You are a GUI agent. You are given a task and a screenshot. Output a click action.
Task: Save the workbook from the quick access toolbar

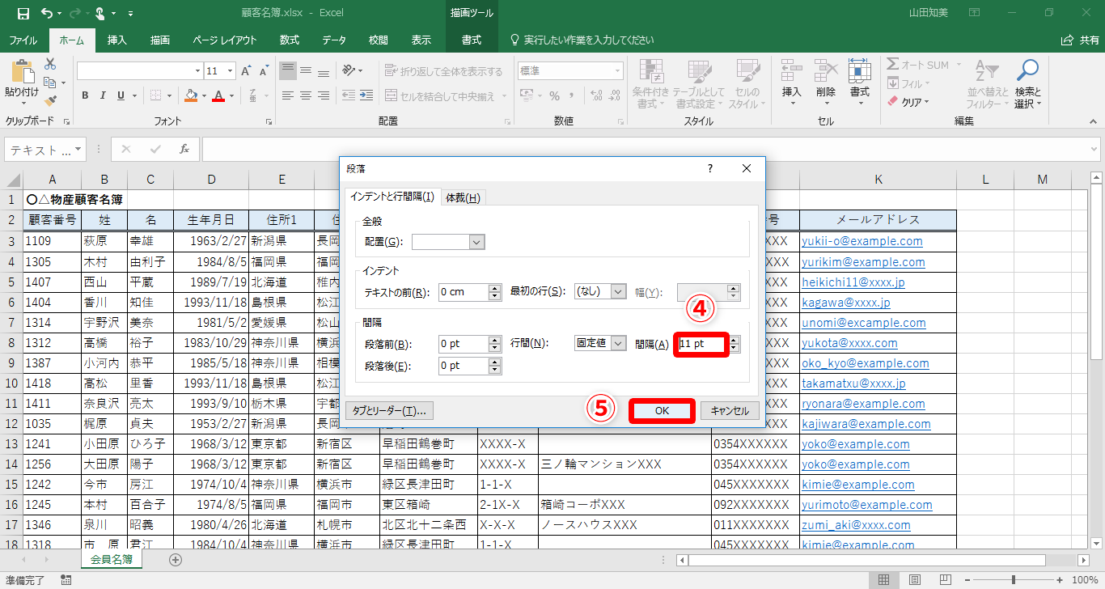23,14
